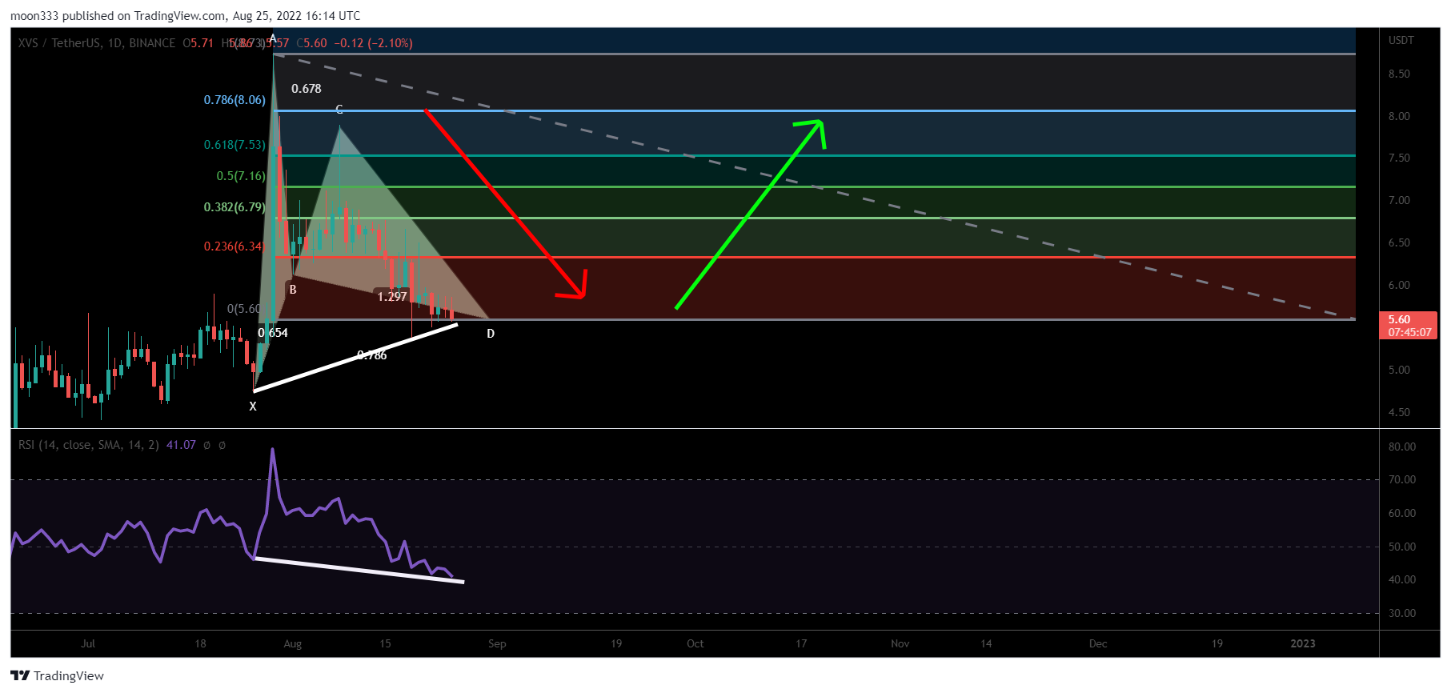The width and height of the screenshot is (1451, 693).
Task: Click the 50.00 RSI axis label
Action: point(1402,547)
